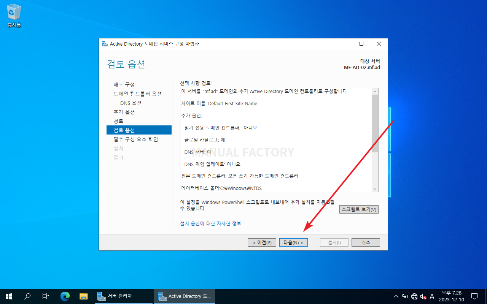Go to the 도메인 컨트롤러 옵션 step
Viewport: 487px width, 304px height.
point(137,93)
